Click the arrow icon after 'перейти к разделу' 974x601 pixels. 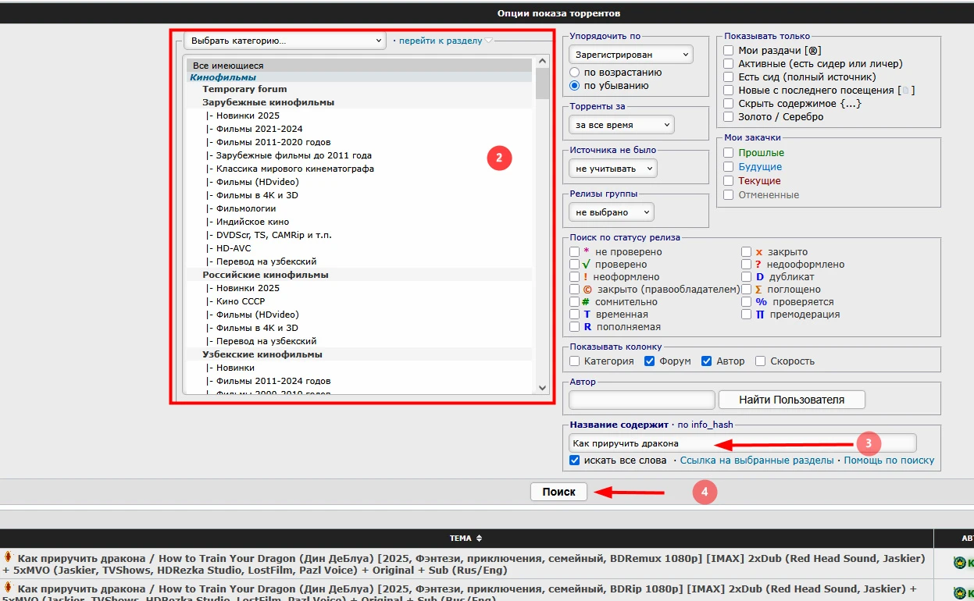click(489, 41)
